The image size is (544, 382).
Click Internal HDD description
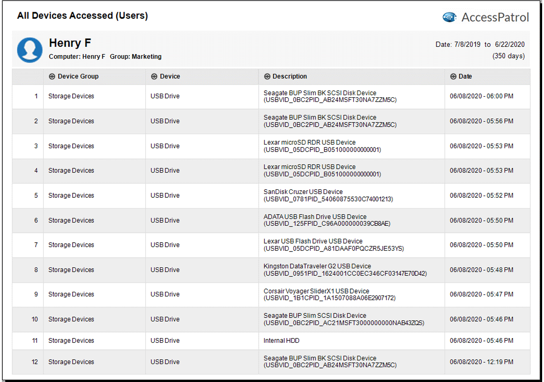281,341
